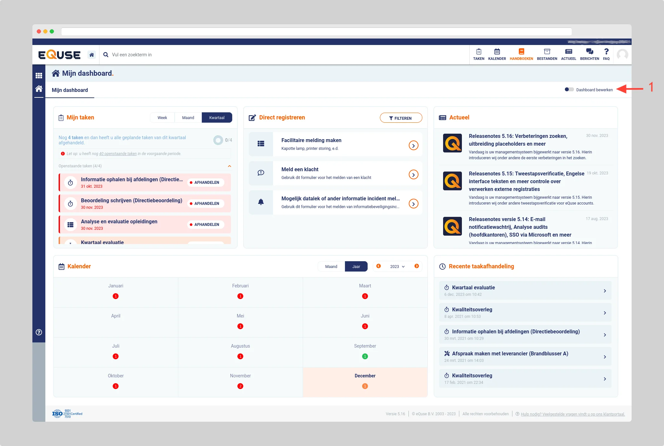Viewport: 664px width, 446px height.
Task: Expand Informatie ophalen bij afdelingen recent entry
Action: pyautogui.click(x=605, y=335)
